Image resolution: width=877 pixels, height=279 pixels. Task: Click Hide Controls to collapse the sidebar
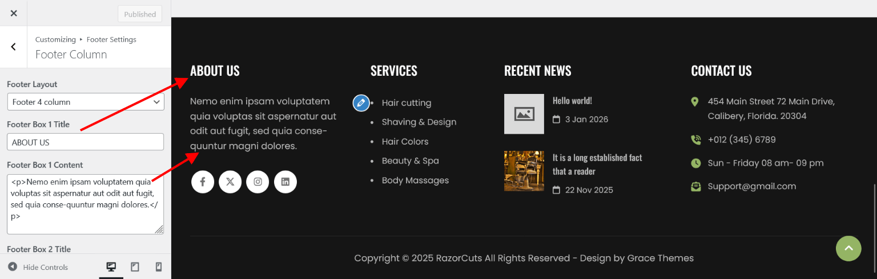point(38,267)
